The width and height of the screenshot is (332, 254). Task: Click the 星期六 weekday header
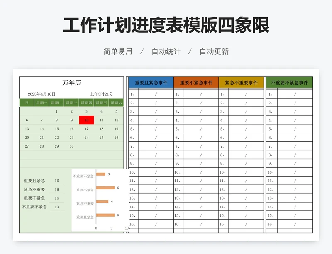pyautogui.click(x=116, y=103)
